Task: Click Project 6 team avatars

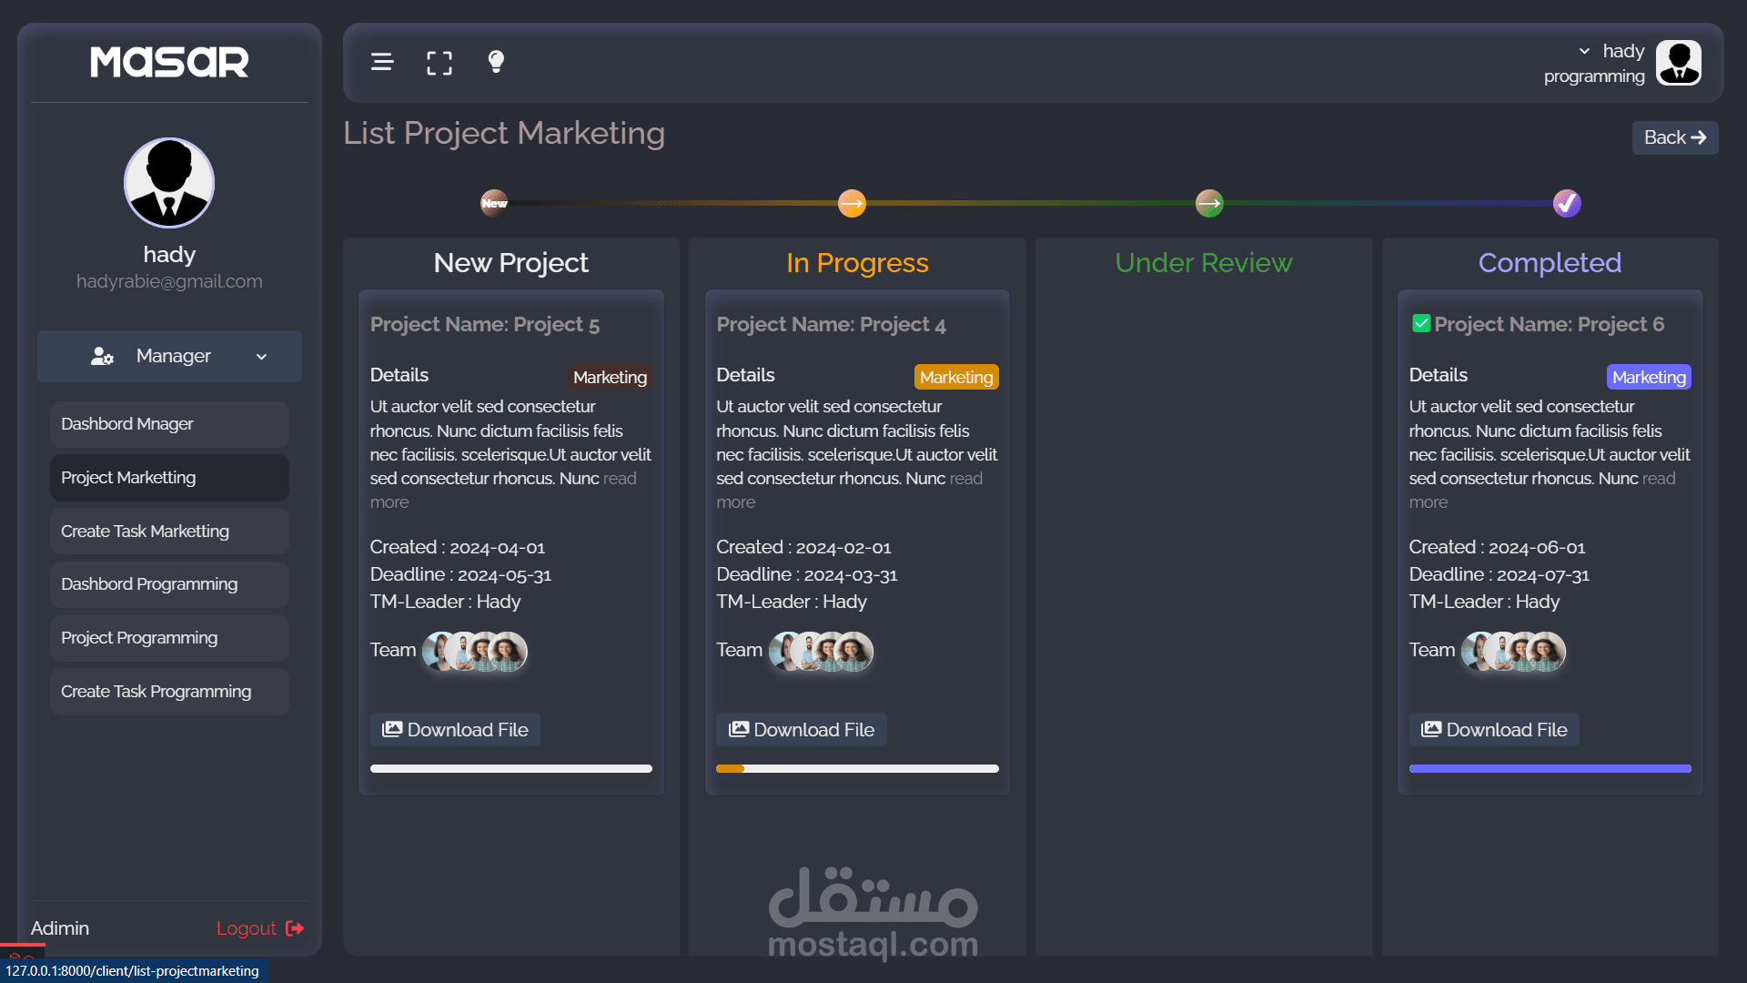Action: point(1512,651)
